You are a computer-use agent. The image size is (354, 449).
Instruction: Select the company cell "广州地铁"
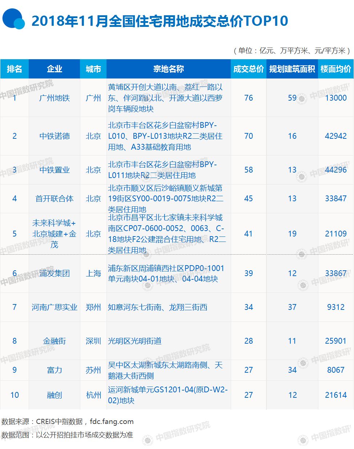click(55, 98)
